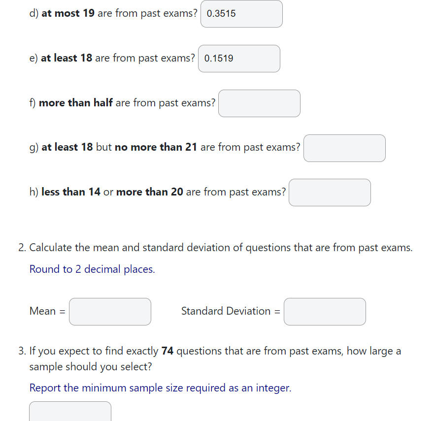Click the text 'less than 14'

tap(70, 192)
